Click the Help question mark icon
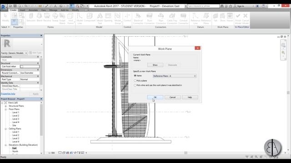Image resolution: width=291 pixels, height=163 pixels. click(x=263, y=6)
